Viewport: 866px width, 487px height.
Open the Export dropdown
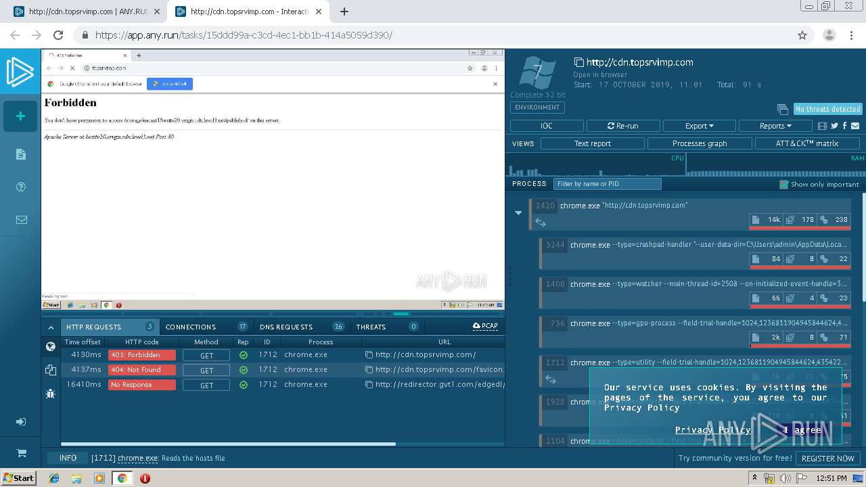coord(699,126)
